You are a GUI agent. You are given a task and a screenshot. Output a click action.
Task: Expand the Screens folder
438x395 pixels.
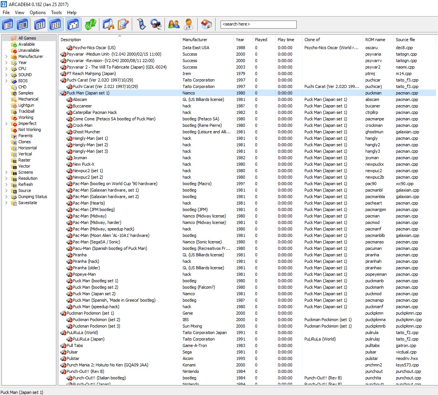tap(6, 172)
